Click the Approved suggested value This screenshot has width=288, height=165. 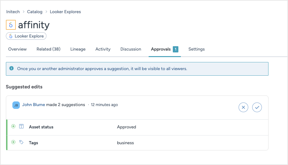127,127
